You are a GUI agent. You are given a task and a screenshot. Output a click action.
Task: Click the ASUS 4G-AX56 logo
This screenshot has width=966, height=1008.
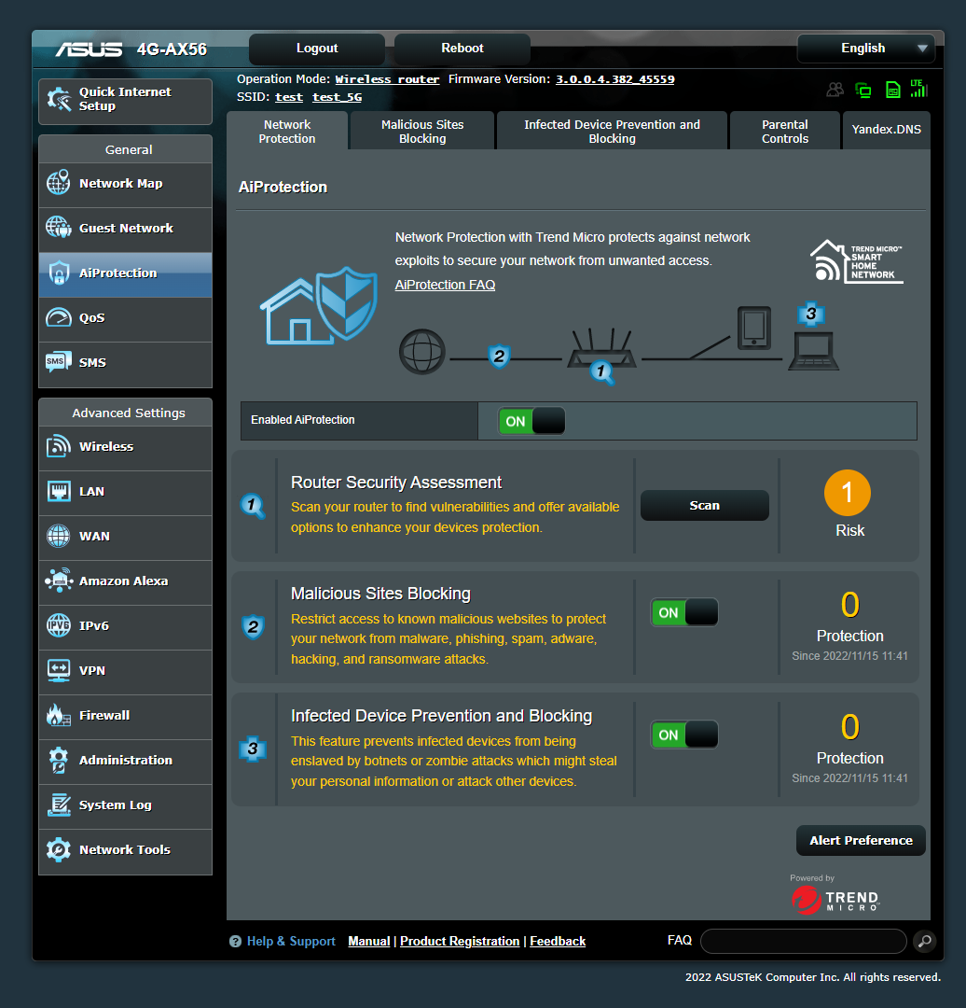click(131, 49)
